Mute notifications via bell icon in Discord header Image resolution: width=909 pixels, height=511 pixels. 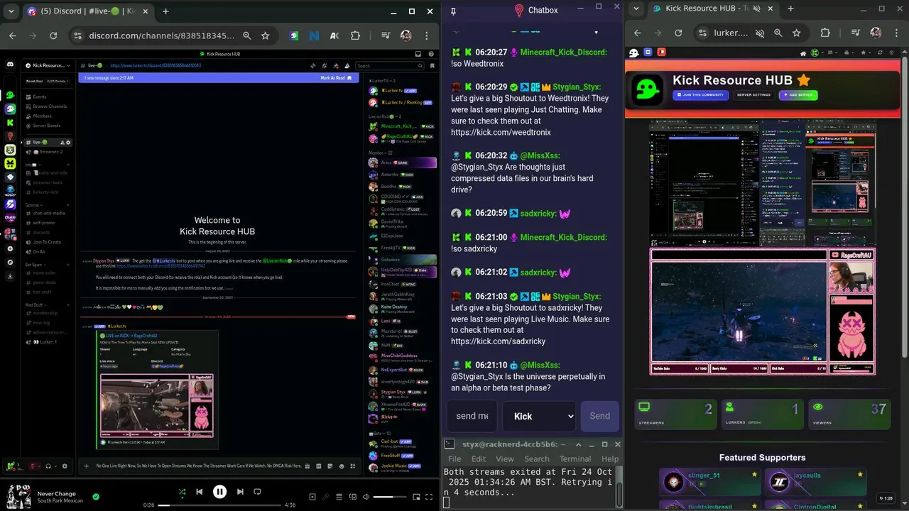click(325, 66)
